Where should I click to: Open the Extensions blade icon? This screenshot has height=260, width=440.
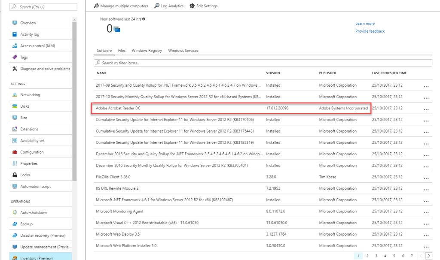point(14,129)
